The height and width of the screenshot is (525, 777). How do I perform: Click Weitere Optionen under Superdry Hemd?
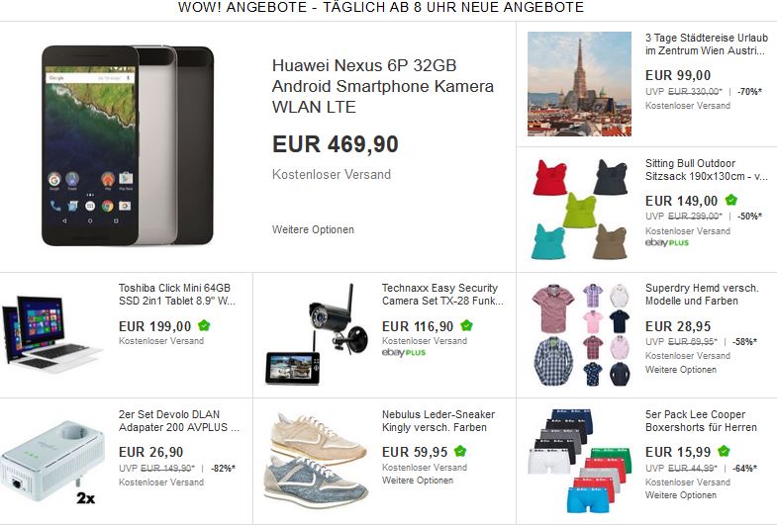(681, 370)
